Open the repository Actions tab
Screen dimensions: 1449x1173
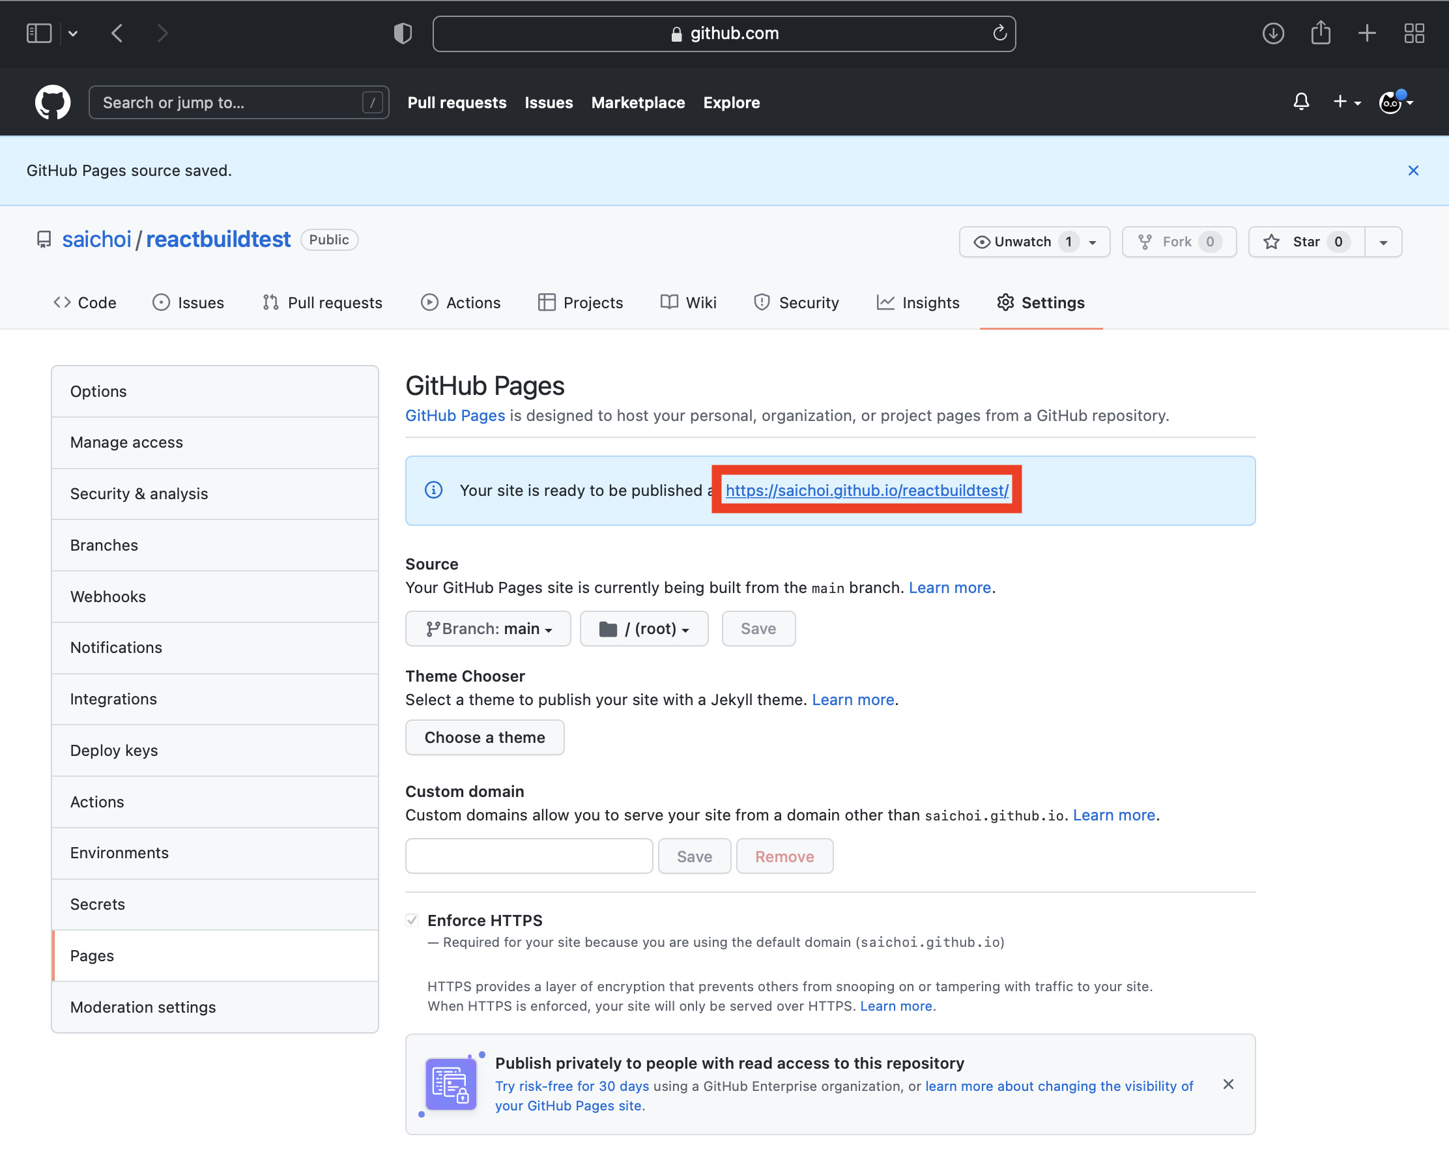[x=461, y=303]
